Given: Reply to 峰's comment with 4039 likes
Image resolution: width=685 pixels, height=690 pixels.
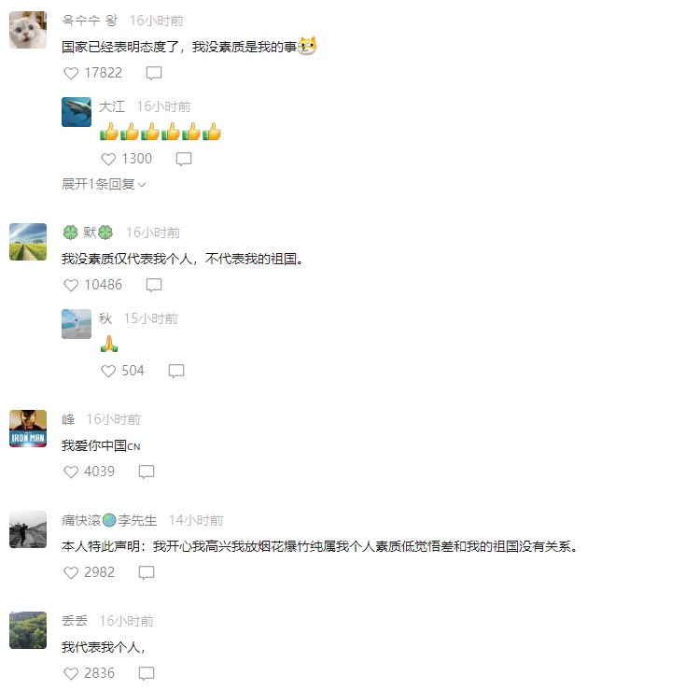Looking at the screenshot, I should [147, 472].
